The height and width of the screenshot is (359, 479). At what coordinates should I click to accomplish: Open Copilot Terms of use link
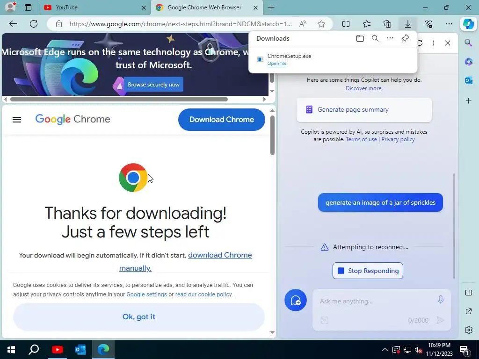pos(361,139)
